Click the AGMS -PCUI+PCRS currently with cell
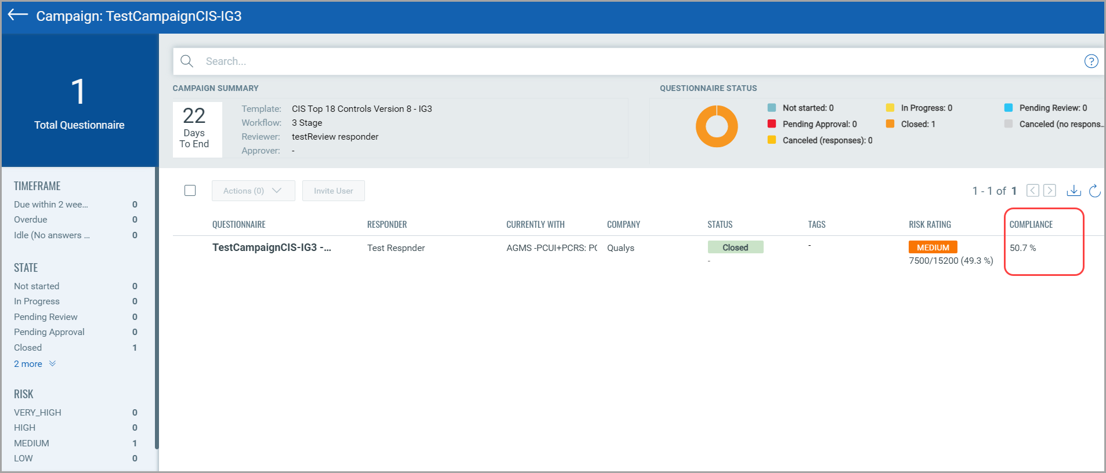This screenshot has width=1106, height=473. coord(551,248)
